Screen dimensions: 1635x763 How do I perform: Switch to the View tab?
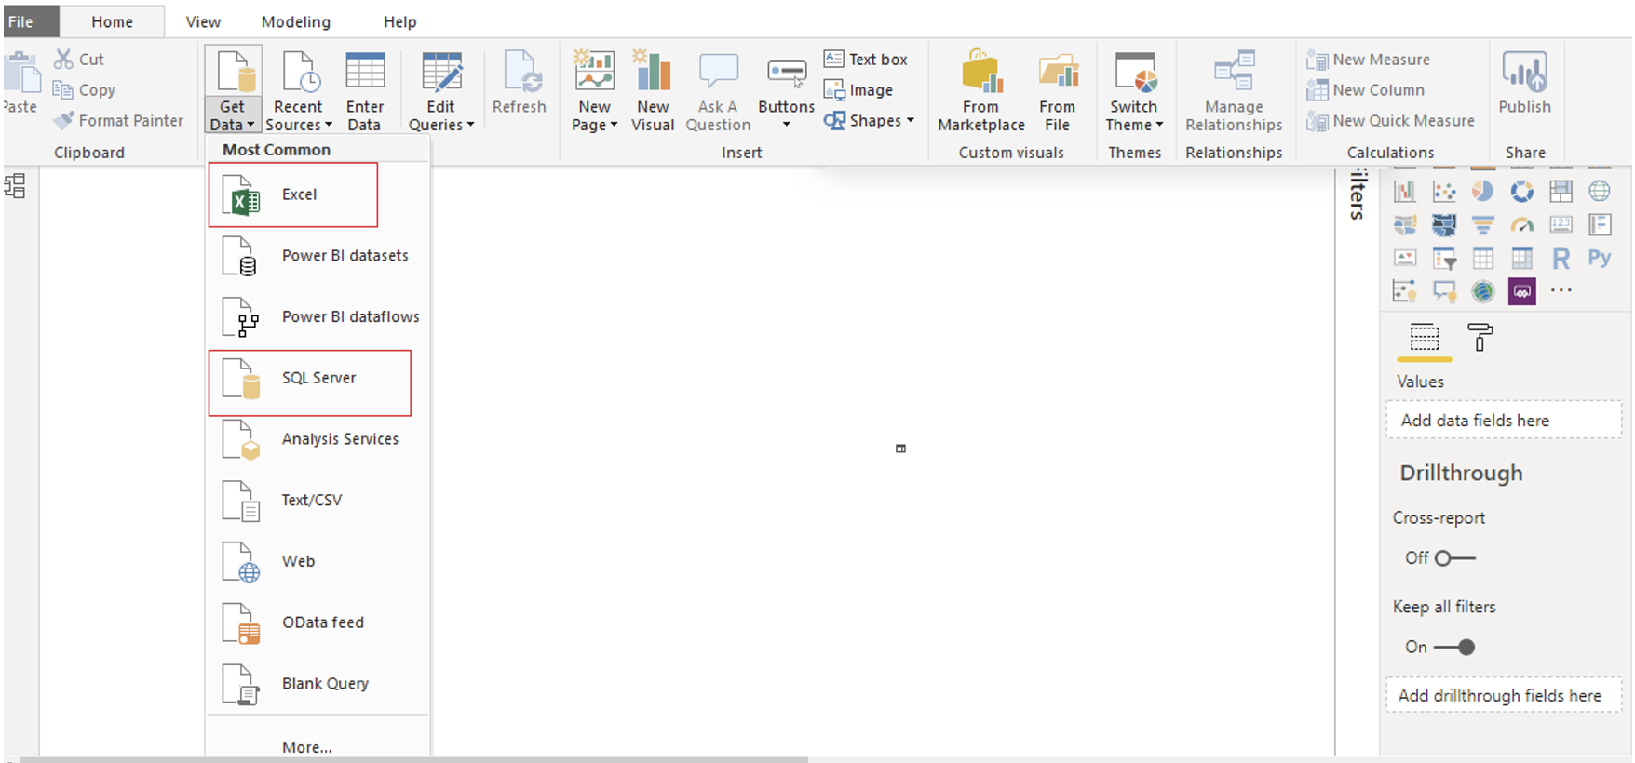[x=203, y=21]
